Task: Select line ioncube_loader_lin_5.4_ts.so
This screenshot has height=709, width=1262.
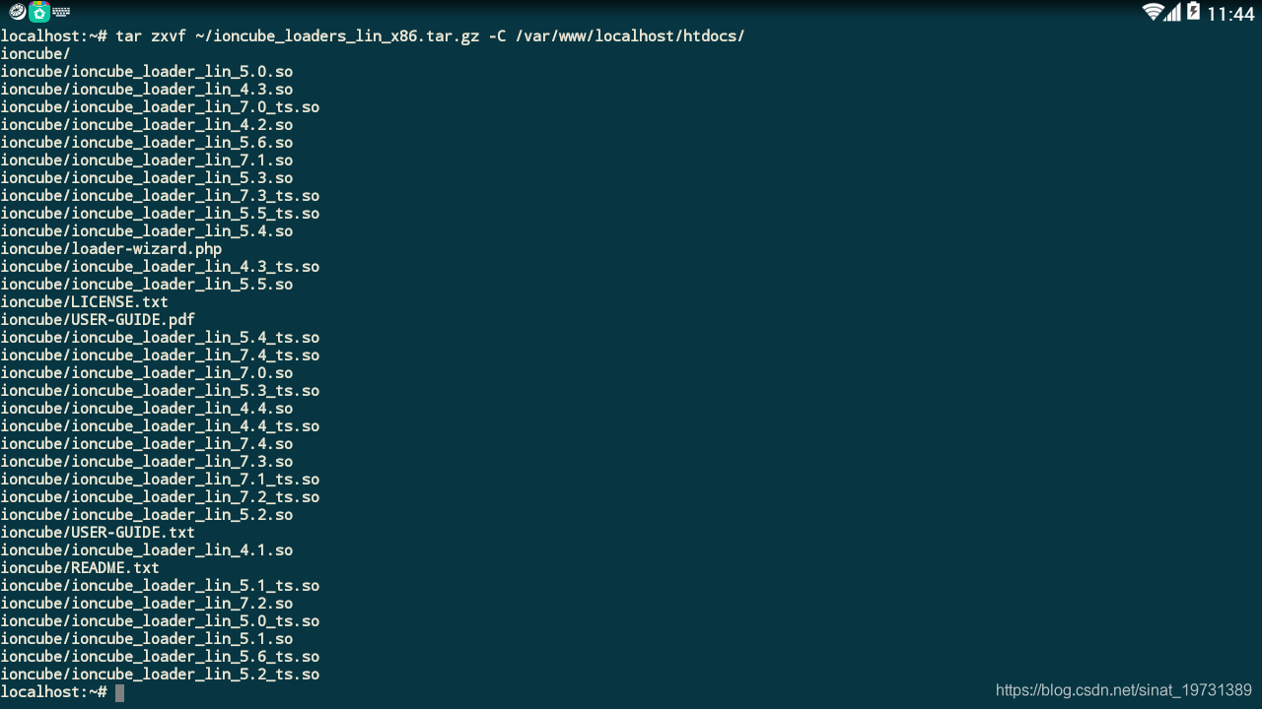Action: 160,338
